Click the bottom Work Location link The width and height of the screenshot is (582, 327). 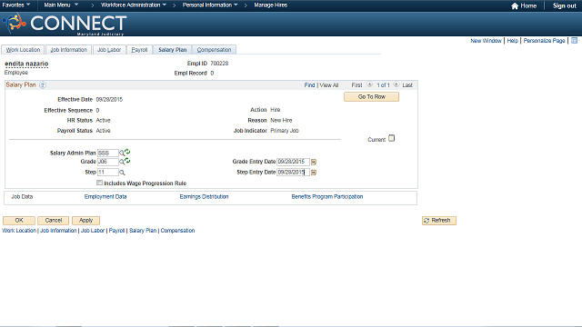19,231
